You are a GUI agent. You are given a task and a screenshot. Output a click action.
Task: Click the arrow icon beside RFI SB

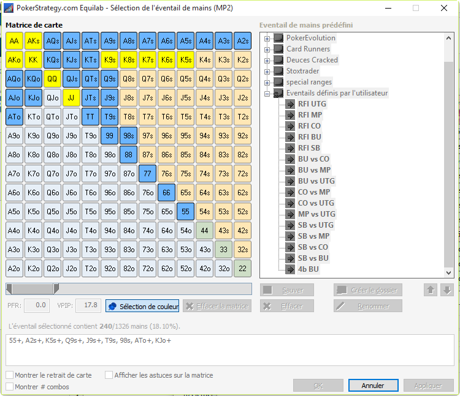pyautogui.click(x=290, y=148)
